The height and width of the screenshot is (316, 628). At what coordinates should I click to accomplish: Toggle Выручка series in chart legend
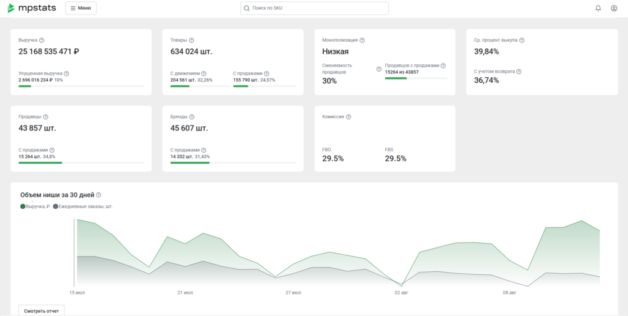point(35,206)
